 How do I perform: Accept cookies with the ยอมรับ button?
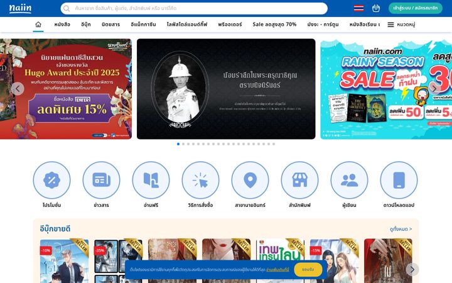308,269
